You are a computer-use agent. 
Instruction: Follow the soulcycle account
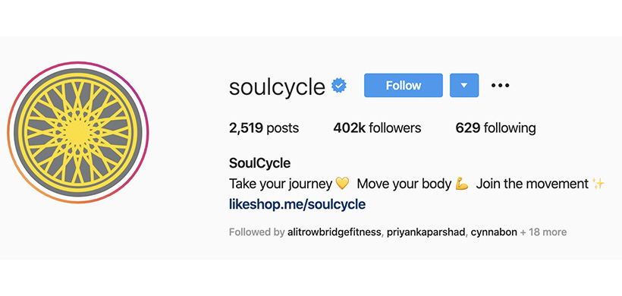pyautogui.click(x=404, y=85)
